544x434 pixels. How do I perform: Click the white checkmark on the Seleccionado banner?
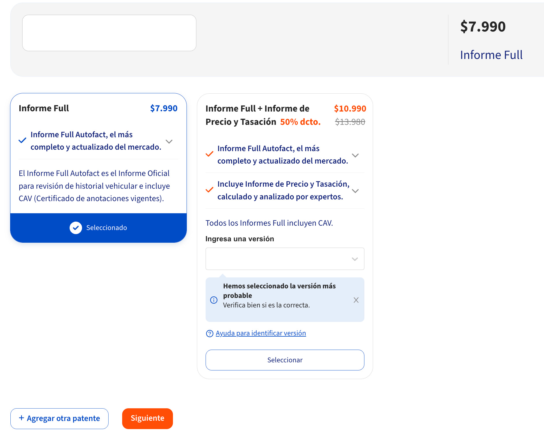pyautogui.click(x=76, y=228)
